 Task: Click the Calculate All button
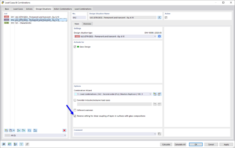[x=180, y=144]
